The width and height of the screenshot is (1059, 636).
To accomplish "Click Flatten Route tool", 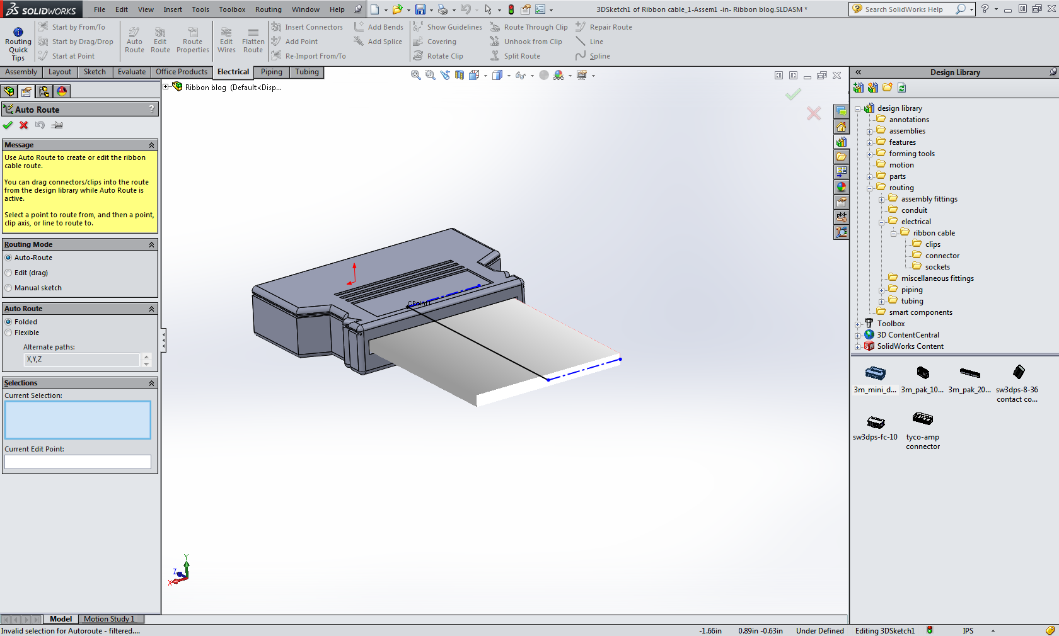I will [253, 40].
